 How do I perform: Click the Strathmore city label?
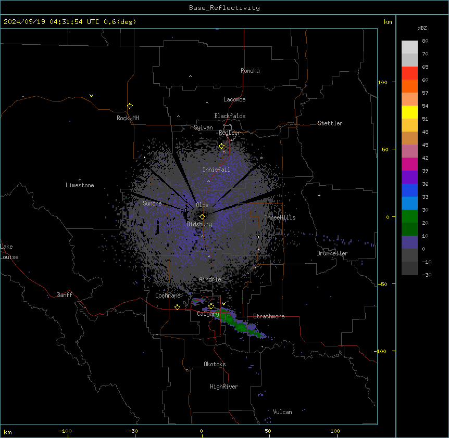(x=269, y=316)
